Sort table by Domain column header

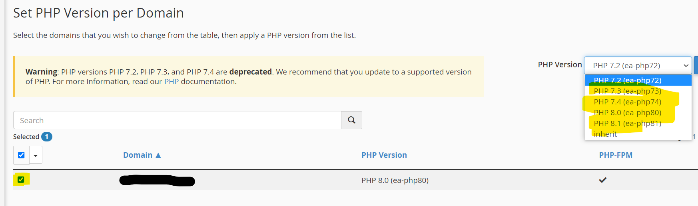[x=138, y=155]
